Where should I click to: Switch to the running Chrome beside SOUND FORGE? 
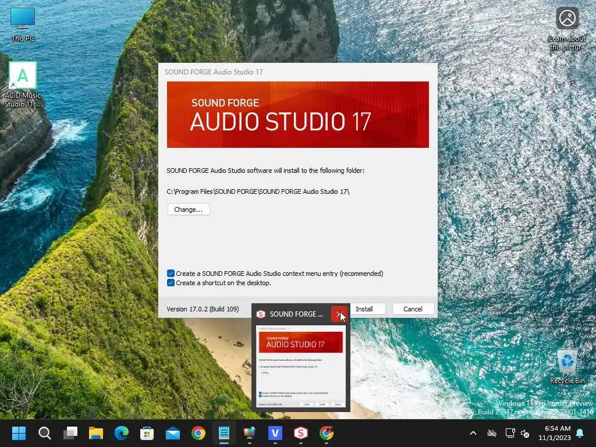(x=327, y=433)
